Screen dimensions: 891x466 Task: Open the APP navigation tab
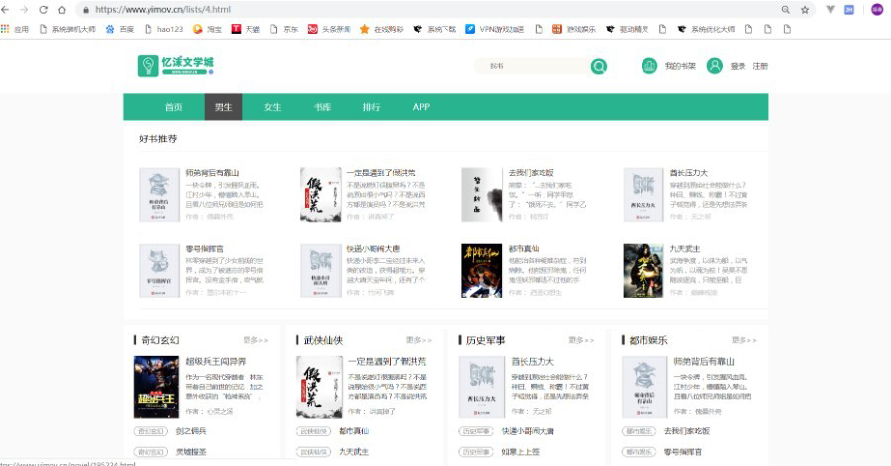point(421,107)
